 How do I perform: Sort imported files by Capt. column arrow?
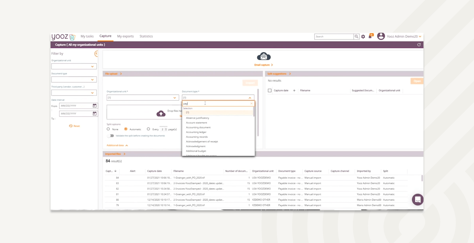(115, 171)
